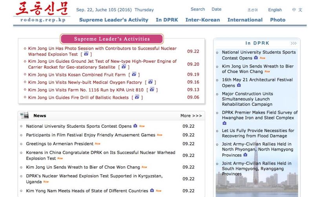Open National University Students Sports Contest news item
Screen dimensions: 314x197
(x=79, y=126)
